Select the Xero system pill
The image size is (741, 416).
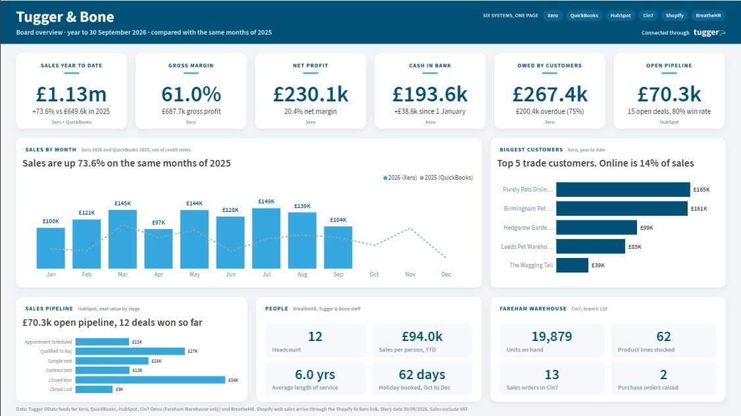pyautogui.click(x=552, y=16)
